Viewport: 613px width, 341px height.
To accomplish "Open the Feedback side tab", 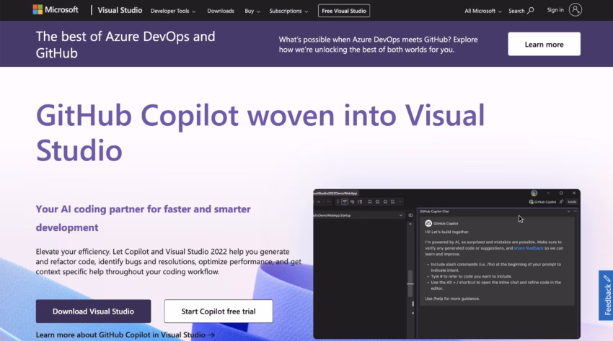I will pyautogui.click(x=607, y=296).
